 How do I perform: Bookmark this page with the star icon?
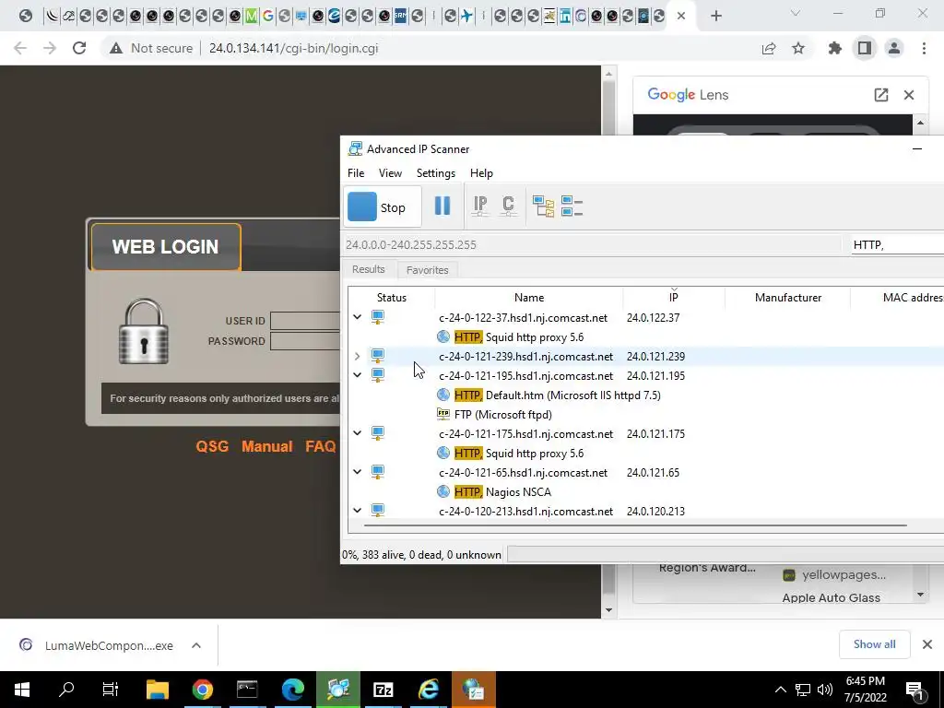[x=798, y=48]
